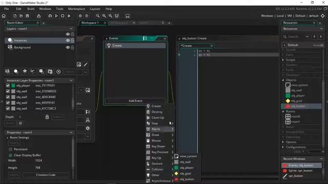The height and width of the screenshot is (184, 328).
Task: Toggle visibility of the Background layer
Action: (x=68, y=48)
